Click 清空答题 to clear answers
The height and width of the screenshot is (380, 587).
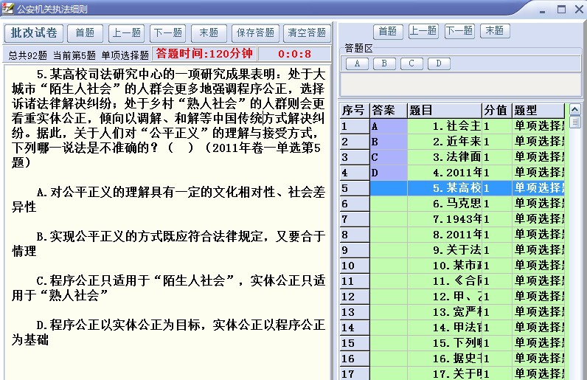[x=307, y=33]
